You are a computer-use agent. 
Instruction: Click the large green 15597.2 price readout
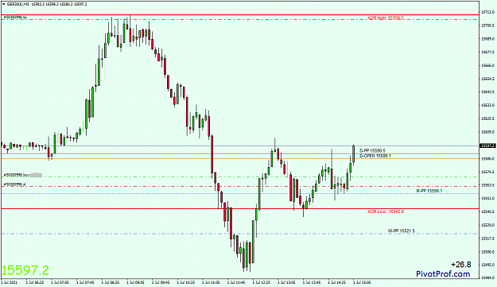25,270
